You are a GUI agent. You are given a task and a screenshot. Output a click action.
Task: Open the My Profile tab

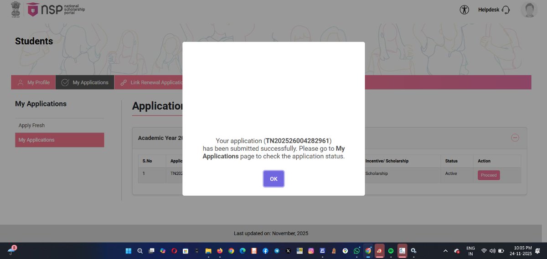click(x=33, y=82)
